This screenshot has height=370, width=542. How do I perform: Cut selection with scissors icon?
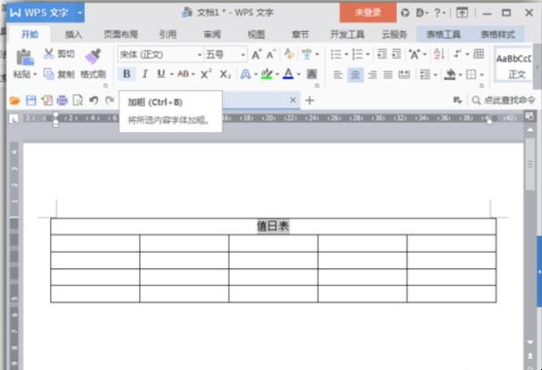pyautogui.click(x=49, y=53)
